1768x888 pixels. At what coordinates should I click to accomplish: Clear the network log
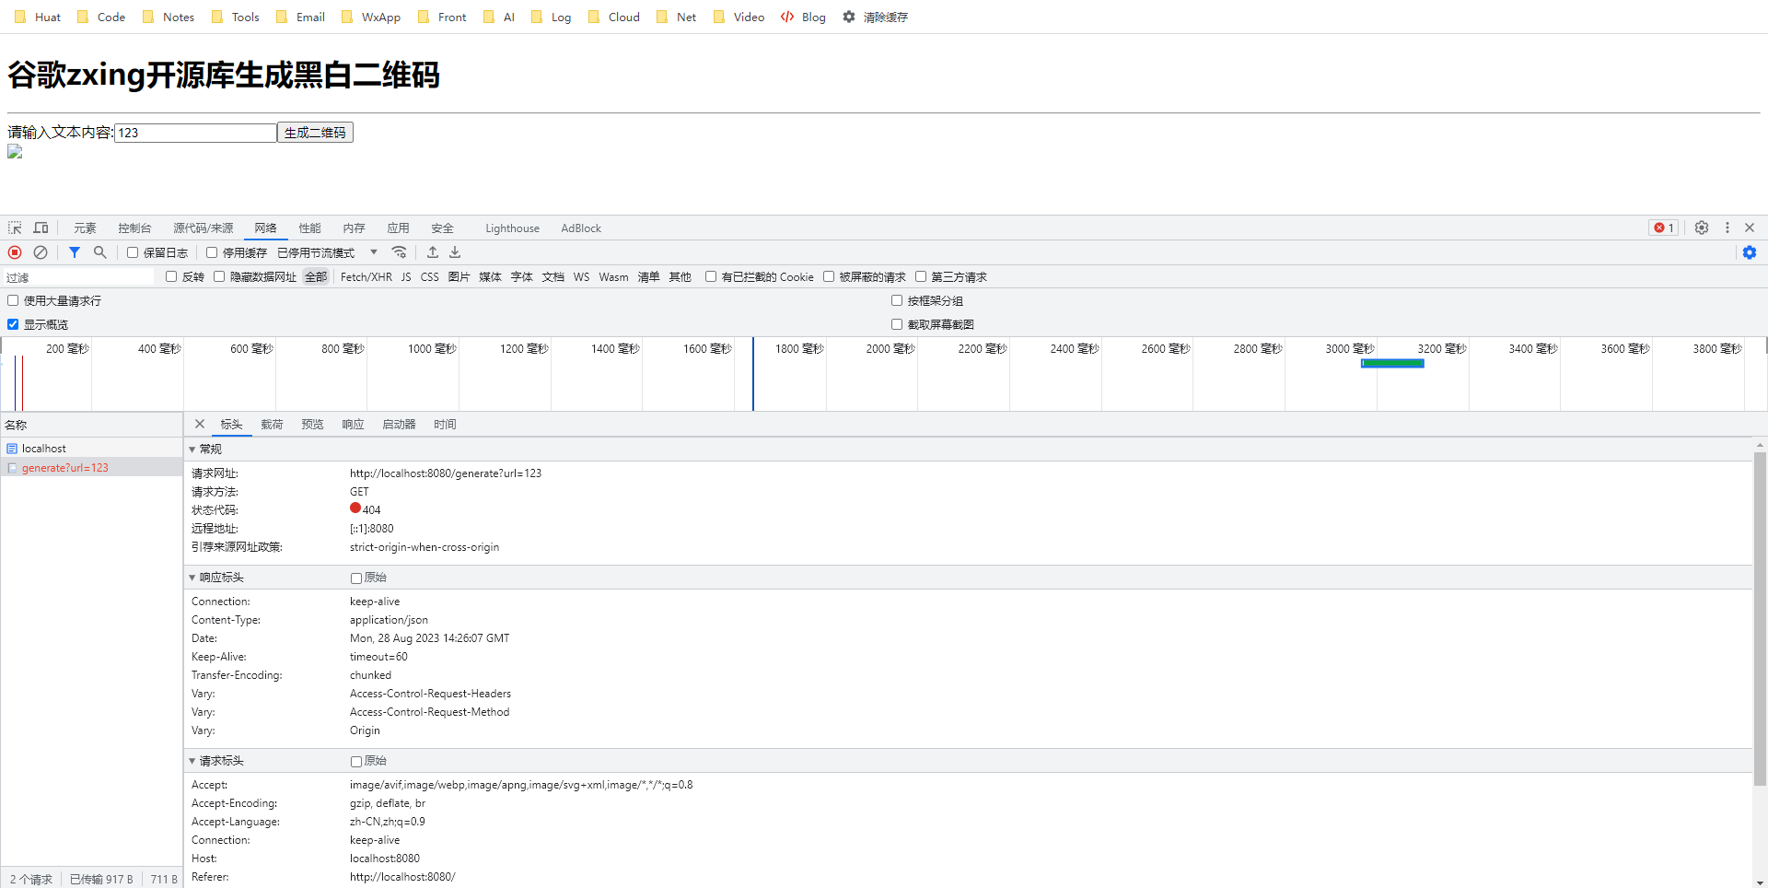(x=41, y=252)
